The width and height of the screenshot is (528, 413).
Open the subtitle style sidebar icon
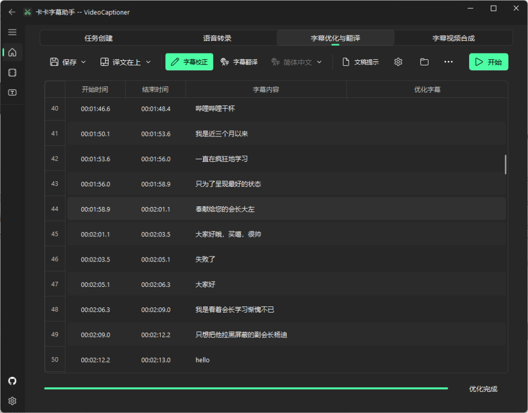12,93
